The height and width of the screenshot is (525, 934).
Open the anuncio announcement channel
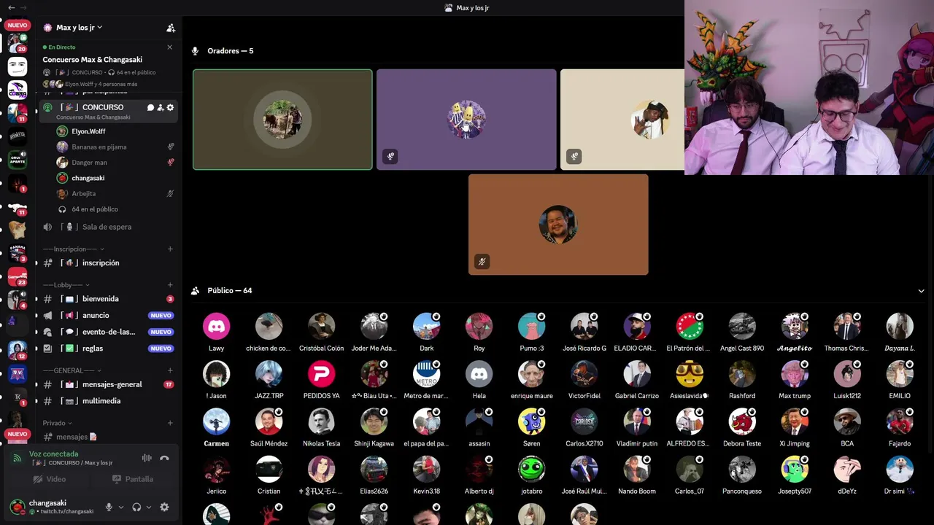[108, 316]
